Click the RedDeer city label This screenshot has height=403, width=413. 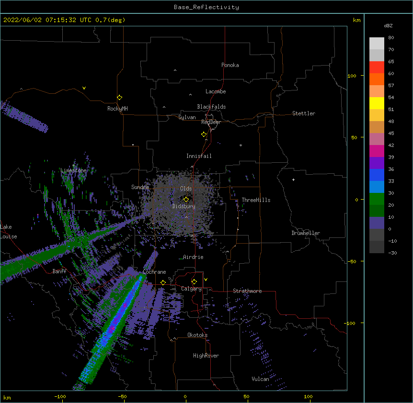pos(211,122)
